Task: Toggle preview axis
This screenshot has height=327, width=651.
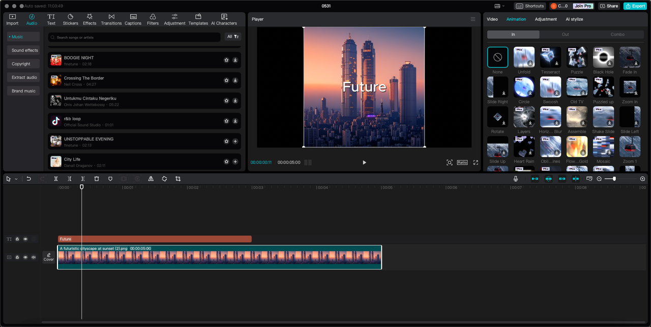Action: (575, 179)
